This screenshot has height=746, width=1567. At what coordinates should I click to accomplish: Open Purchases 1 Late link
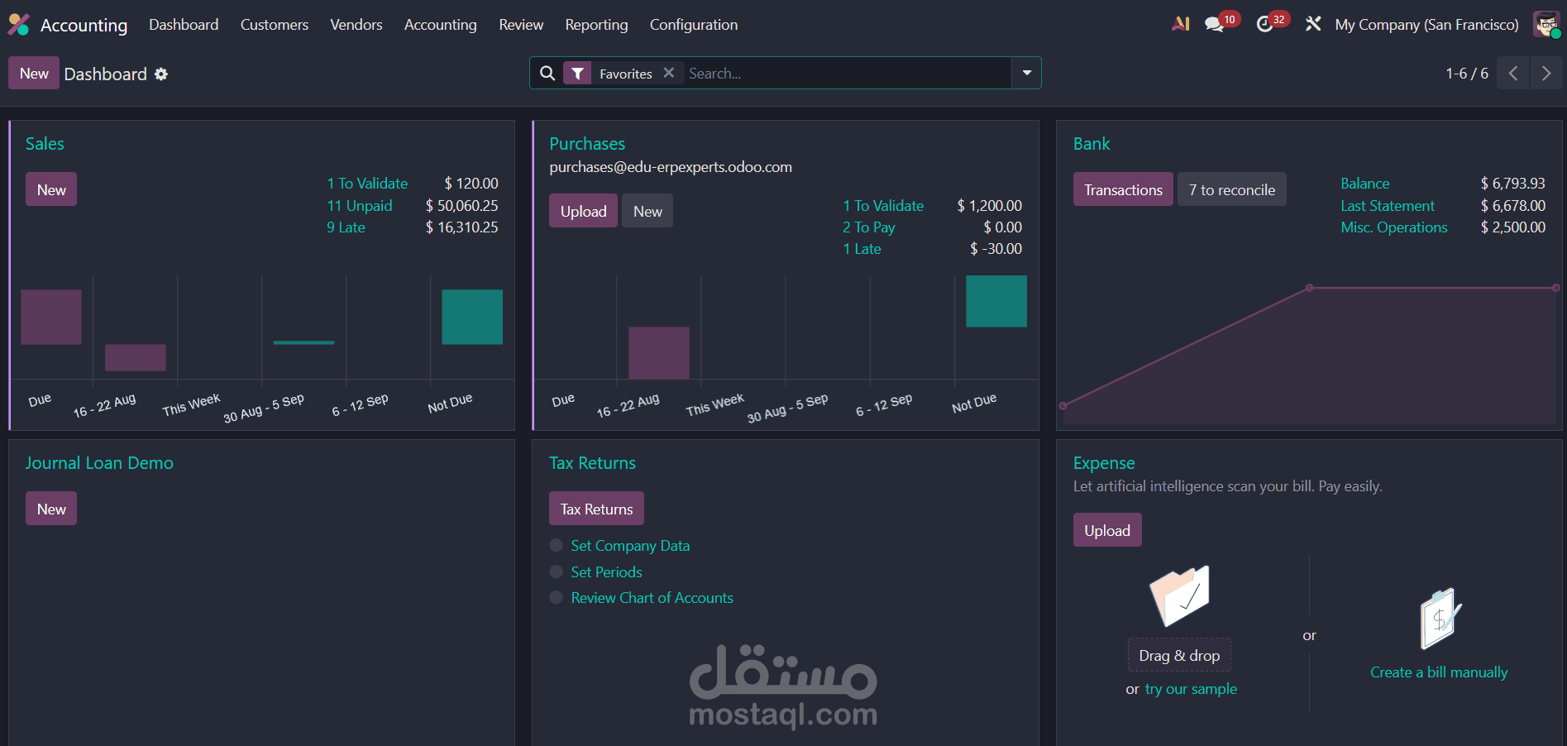862,249
